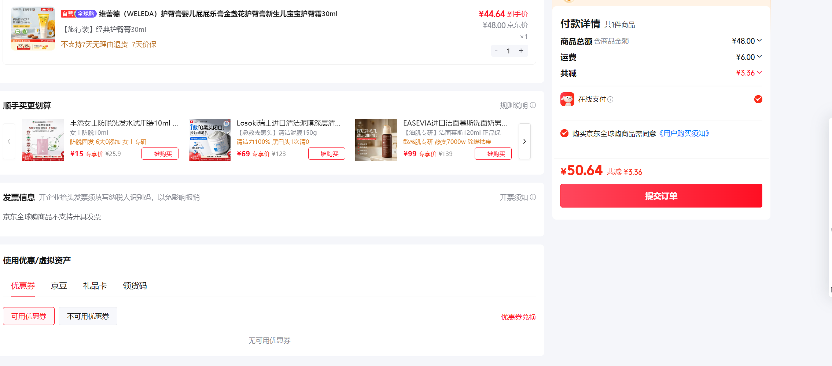Toggle the 用户购买须知 agreement checkbox

point(564,133)
